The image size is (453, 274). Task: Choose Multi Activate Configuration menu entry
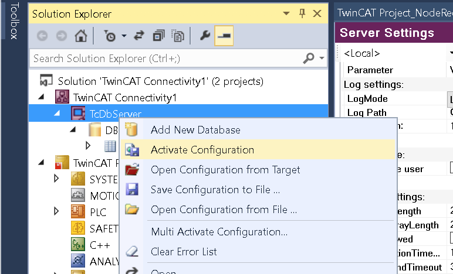point(258,232)
